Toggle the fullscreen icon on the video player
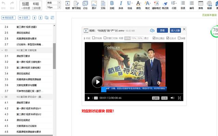This screenshot has width=218, height=136. tap(179, 98)
